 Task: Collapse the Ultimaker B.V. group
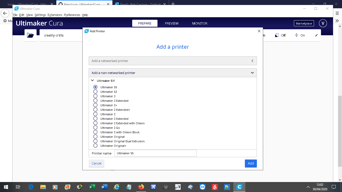tap(92, 80)
